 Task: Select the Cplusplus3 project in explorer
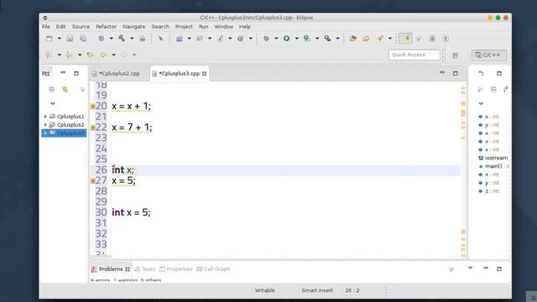click(x=64, y=133)
